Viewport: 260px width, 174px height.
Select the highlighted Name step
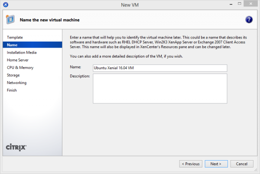pos(12,45)
